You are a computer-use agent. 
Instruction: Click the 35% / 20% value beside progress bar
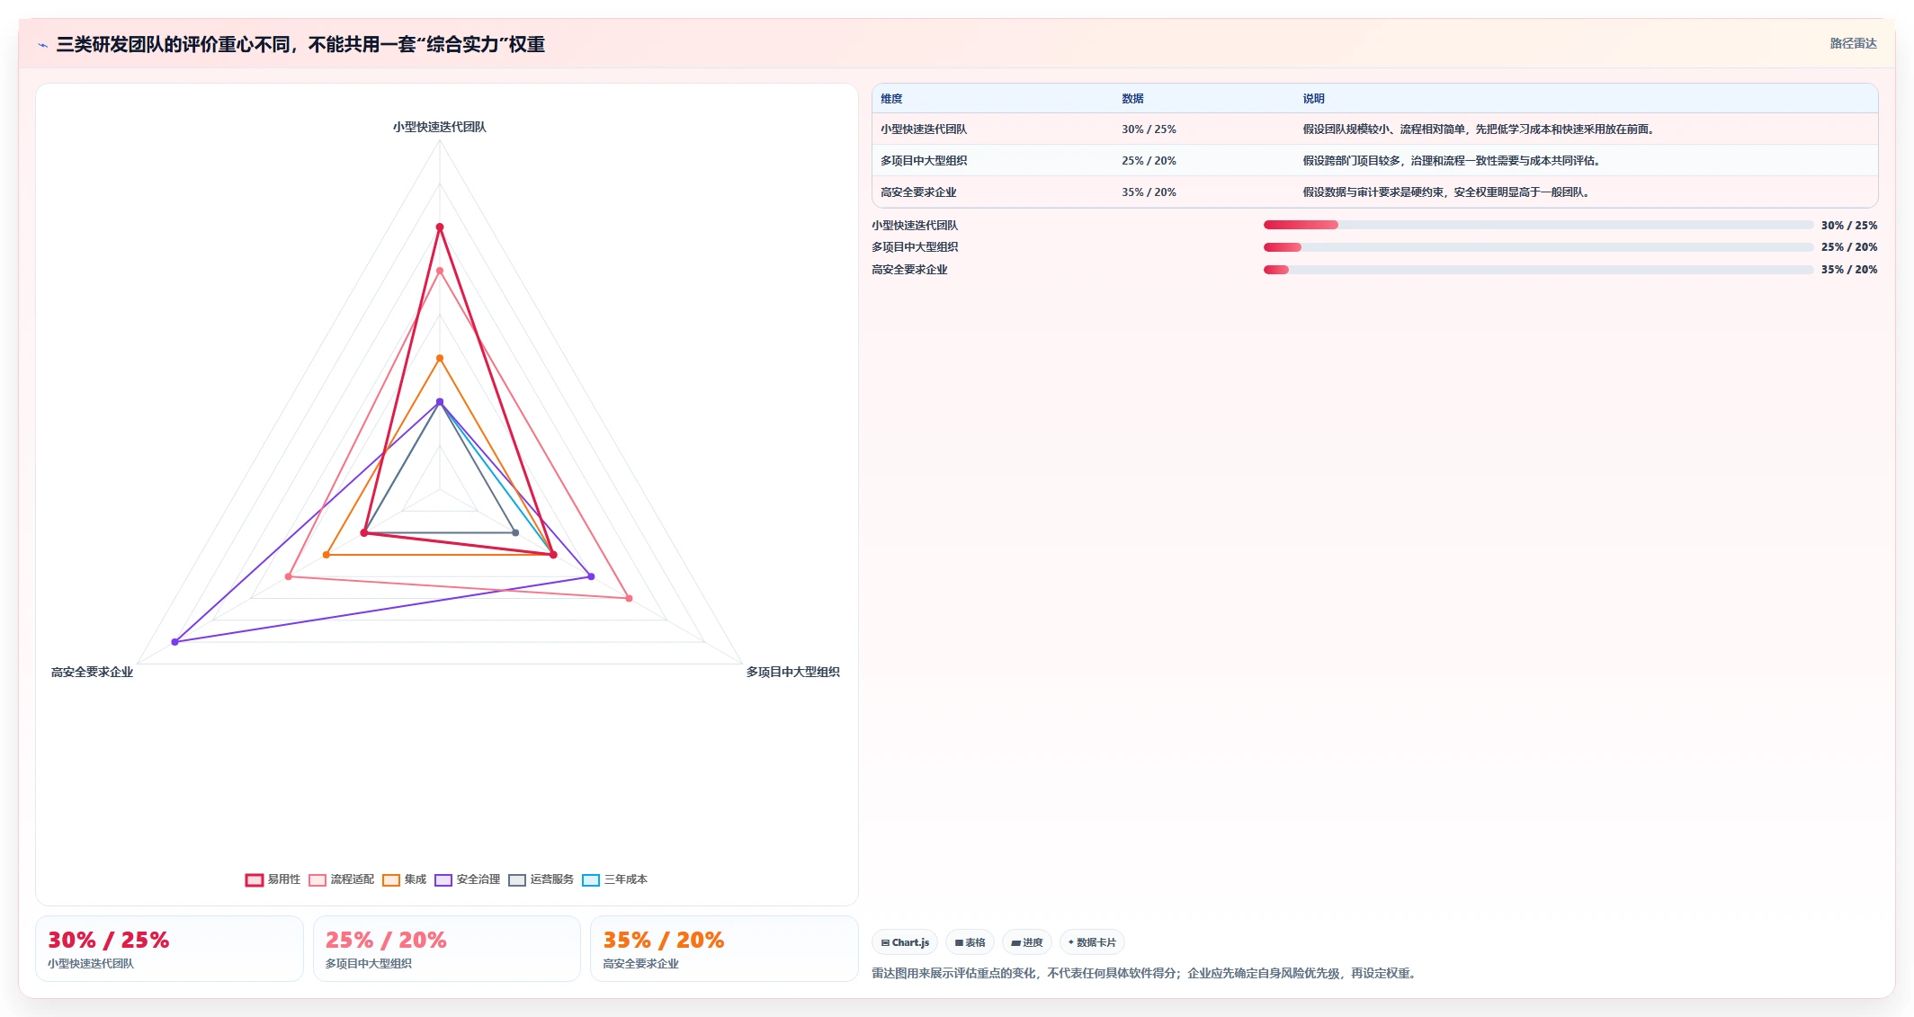(1849, 270)
